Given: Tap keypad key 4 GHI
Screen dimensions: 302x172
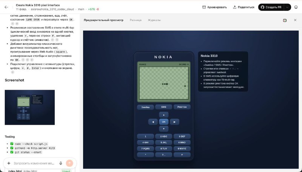Looking at the screenshot, I should pyautogui.click(x=145, y=142).
